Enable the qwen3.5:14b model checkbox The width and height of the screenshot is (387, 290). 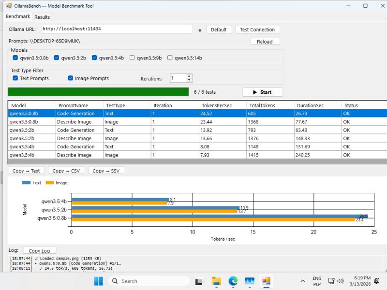pos(170,58)
